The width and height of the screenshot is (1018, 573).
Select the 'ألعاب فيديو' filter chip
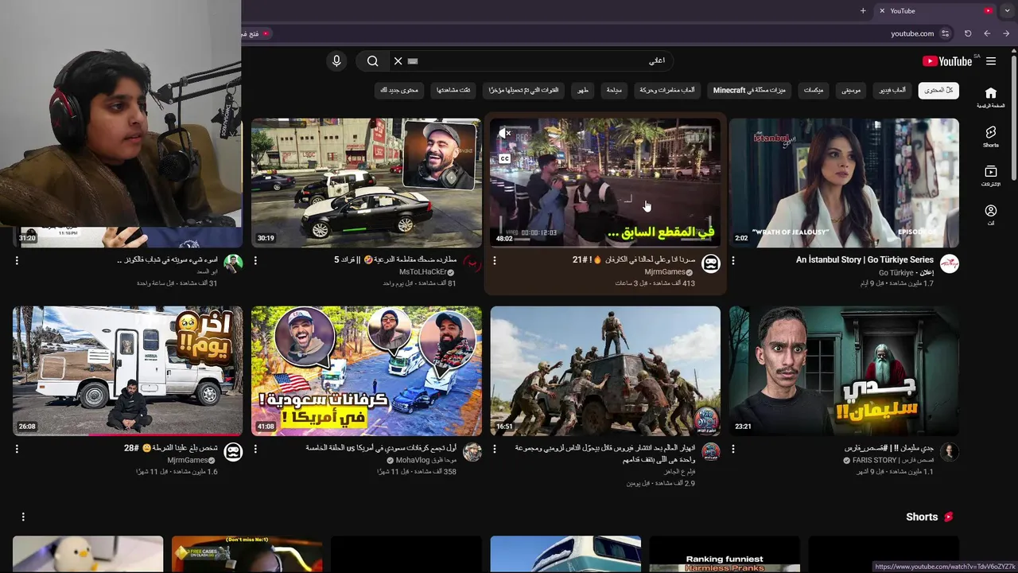coord(892,90)
